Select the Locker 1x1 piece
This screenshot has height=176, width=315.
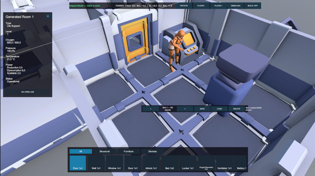(188, 163)
